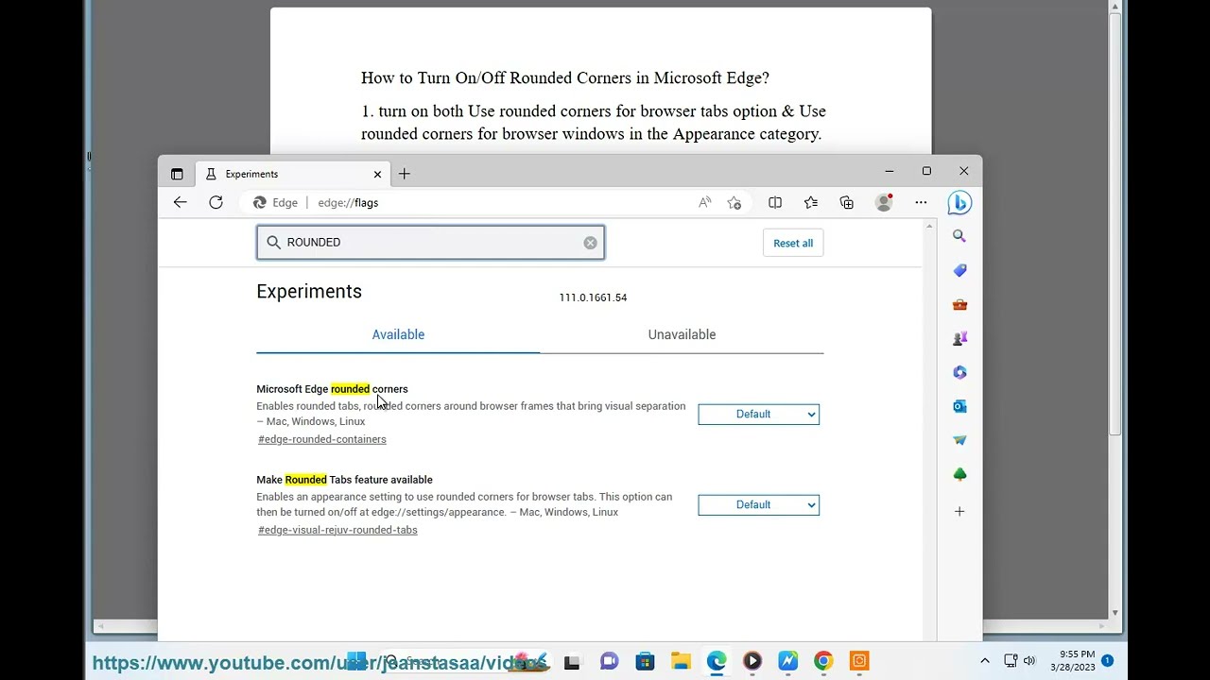The height and width of the screenshot is (680, 1210).
Task: Switch to the Unavailable tab
Action: click(x=682, y=334)
